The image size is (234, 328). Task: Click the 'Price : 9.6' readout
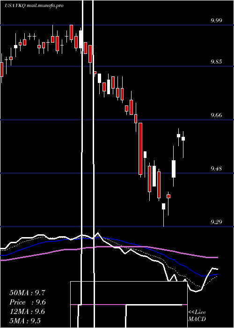28,302
